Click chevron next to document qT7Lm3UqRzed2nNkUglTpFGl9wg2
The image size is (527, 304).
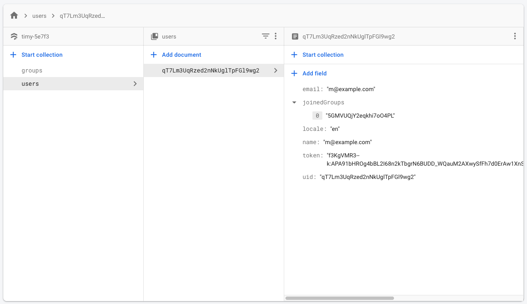click(x=276, y=71)
